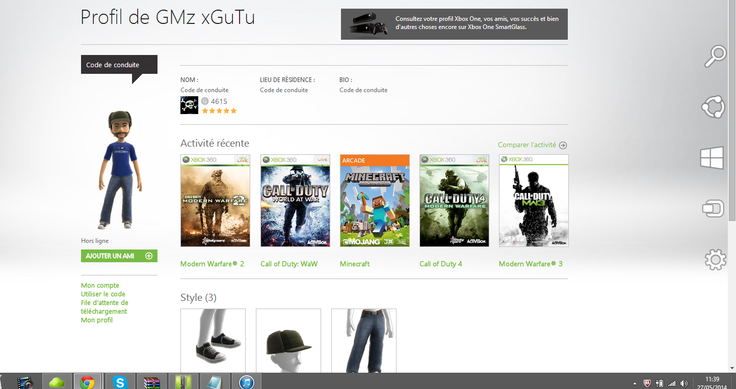Open the Mon compte link

coord(100,286)
